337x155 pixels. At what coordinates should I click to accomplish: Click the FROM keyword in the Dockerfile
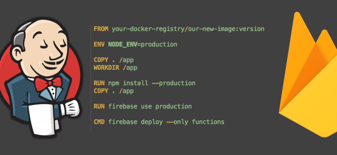click(x=101, y=29)
